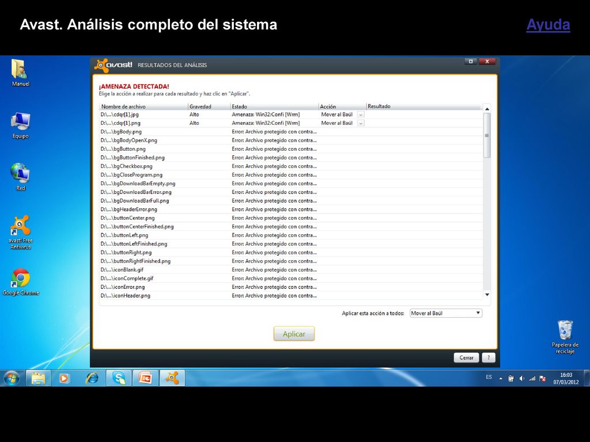Select the D:\...\cdqr[1].png row
This screenshot has width=590, height=442.
[x=291, y=123]
